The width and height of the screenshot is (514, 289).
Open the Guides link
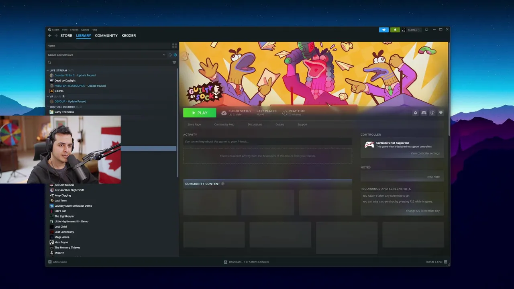click(x=280, y=124)
